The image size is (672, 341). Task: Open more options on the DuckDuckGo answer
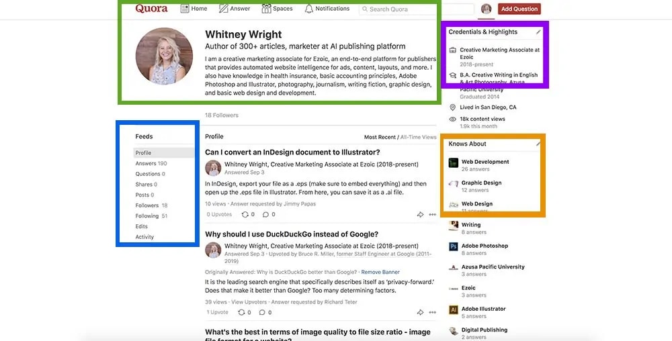[x=432, y=312]
